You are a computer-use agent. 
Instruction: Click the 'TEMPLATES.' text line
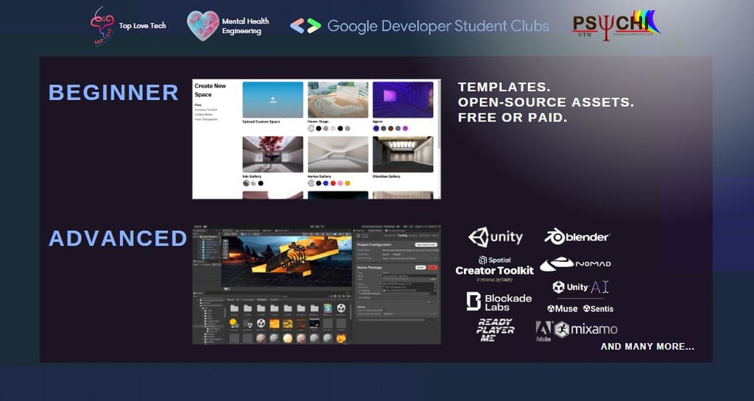click(504, 87)
